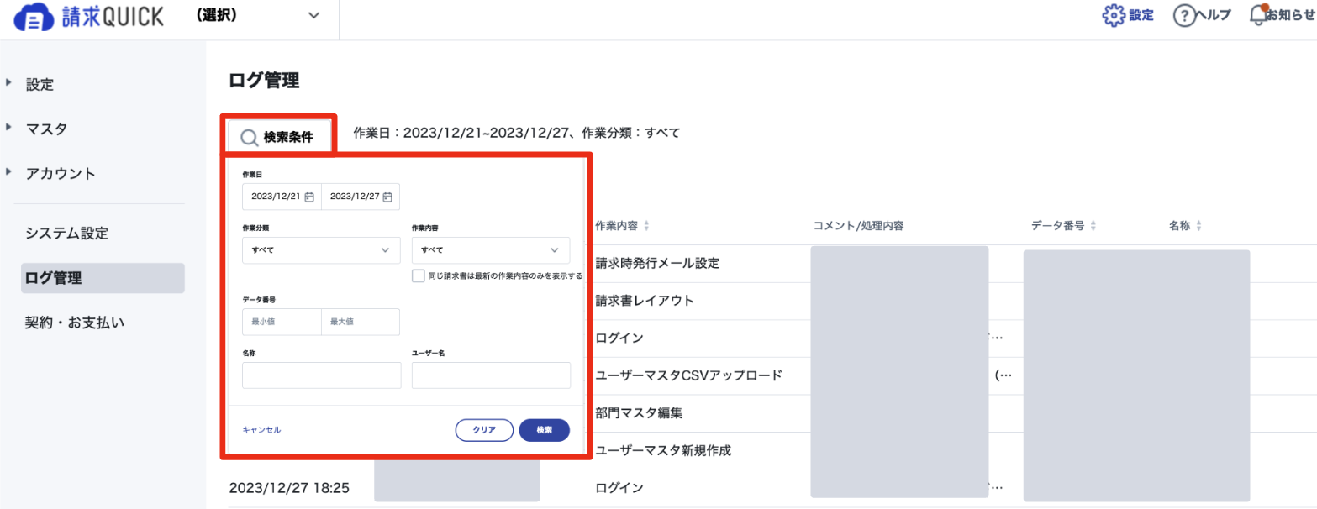Expand the 設定 sidebar section
Viewport: 1317px width, 509px height.
coord(9,82)
